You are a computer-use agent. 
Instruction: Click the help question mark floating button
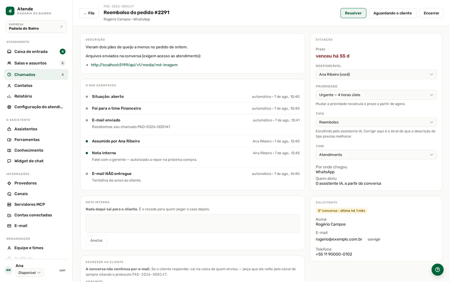point(438,270)
